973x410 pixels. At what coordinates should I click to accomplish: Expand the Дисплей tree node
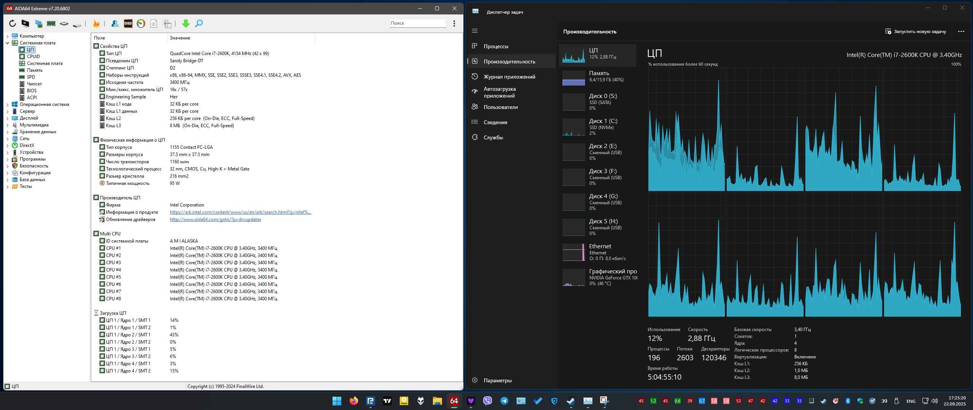[x=7, y=118]
